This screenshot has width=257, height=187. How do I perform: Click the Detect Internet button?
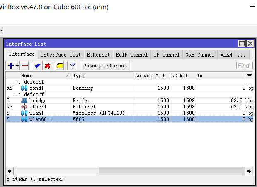tap(105, 66)
